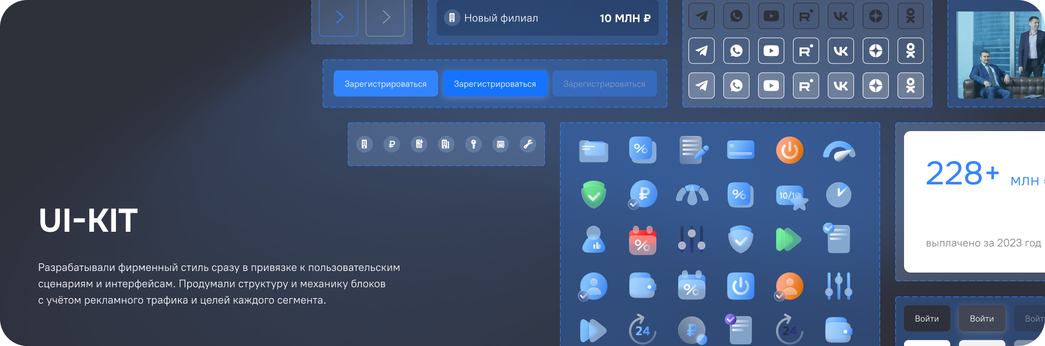1045x346 pixels.
Task: Click the Telegram icon in the middle social row
Action: [702, 51]
